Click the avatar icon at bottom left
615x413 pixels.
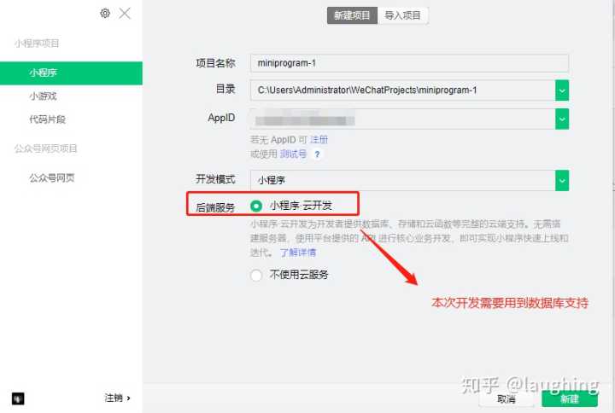[x=18, y=398]
